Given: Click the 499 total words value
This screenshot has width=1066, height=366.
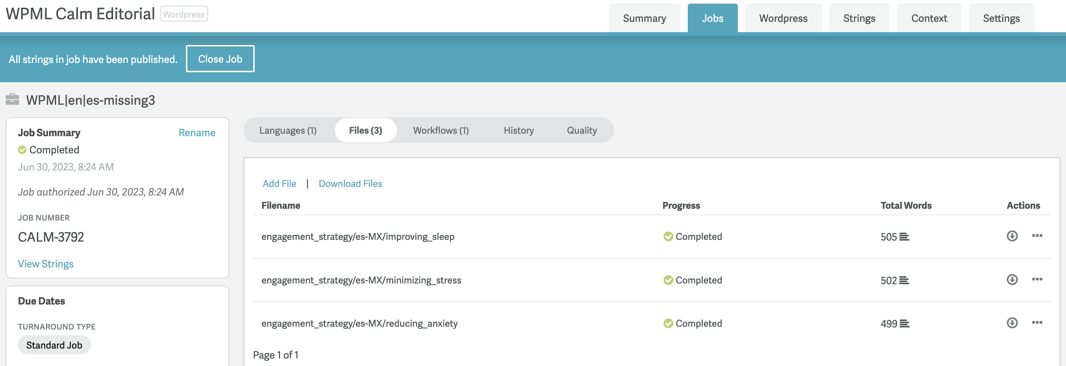Looking at the screenshot, I should point(888,324).
